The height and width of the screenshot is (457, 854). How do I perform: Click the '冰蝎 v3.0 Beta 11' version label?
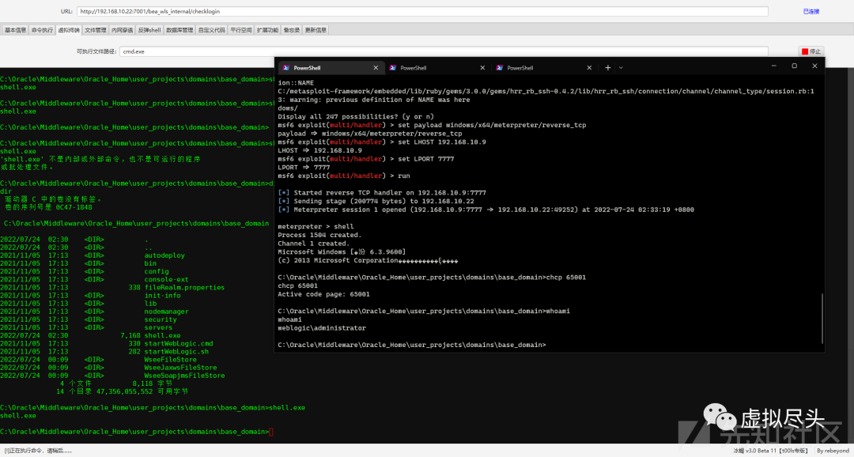tap(772, 451)
